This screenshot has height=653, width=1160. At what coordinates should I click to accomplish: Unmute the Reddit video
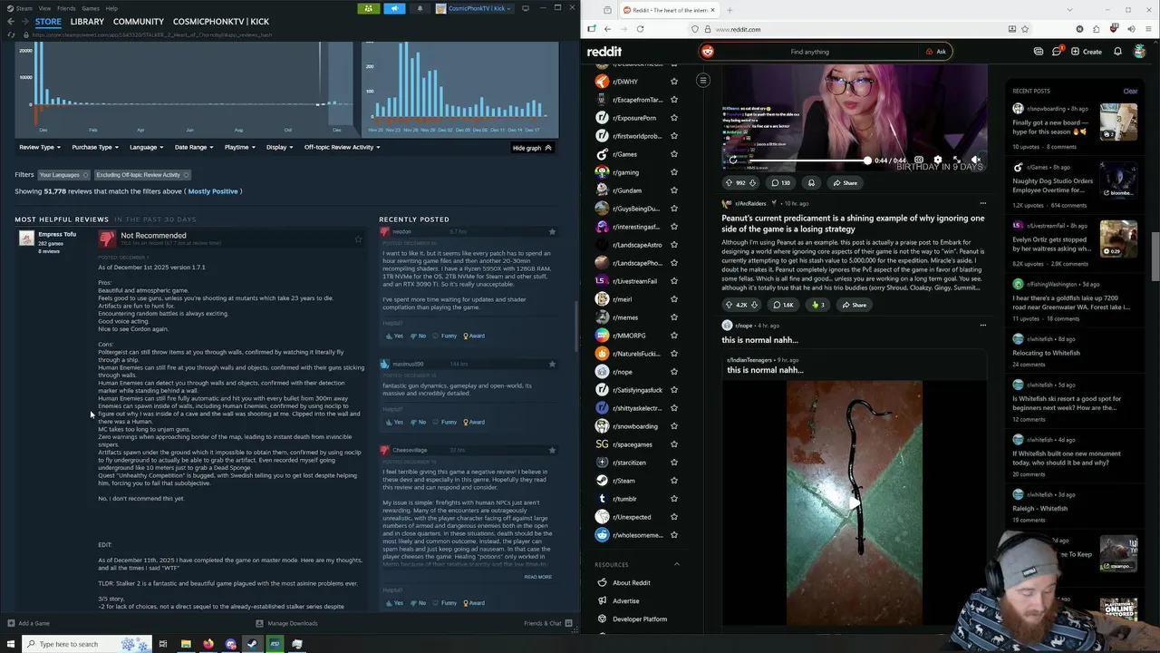[976, 161]
